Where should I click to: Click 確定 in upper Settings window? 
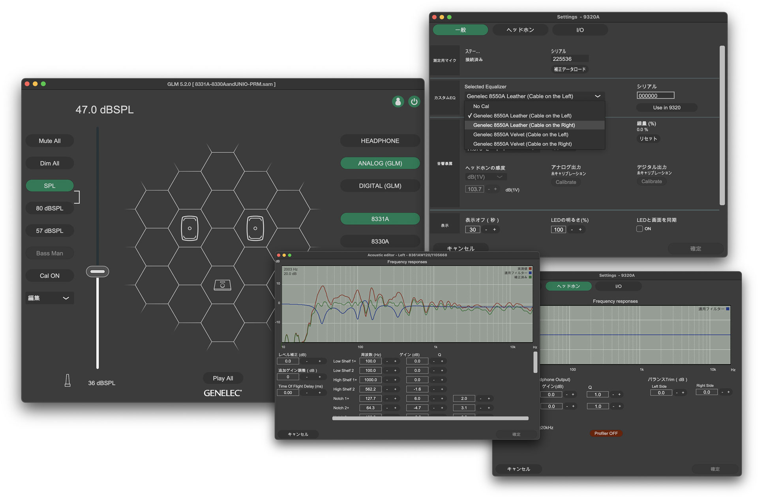pos(696,249)
